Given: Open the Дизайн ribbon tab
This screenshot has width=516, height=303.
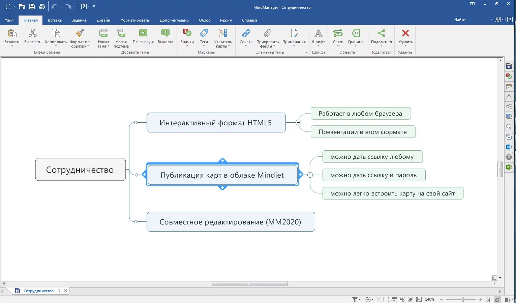Looking at the screenshot, I should pos(103,20).
